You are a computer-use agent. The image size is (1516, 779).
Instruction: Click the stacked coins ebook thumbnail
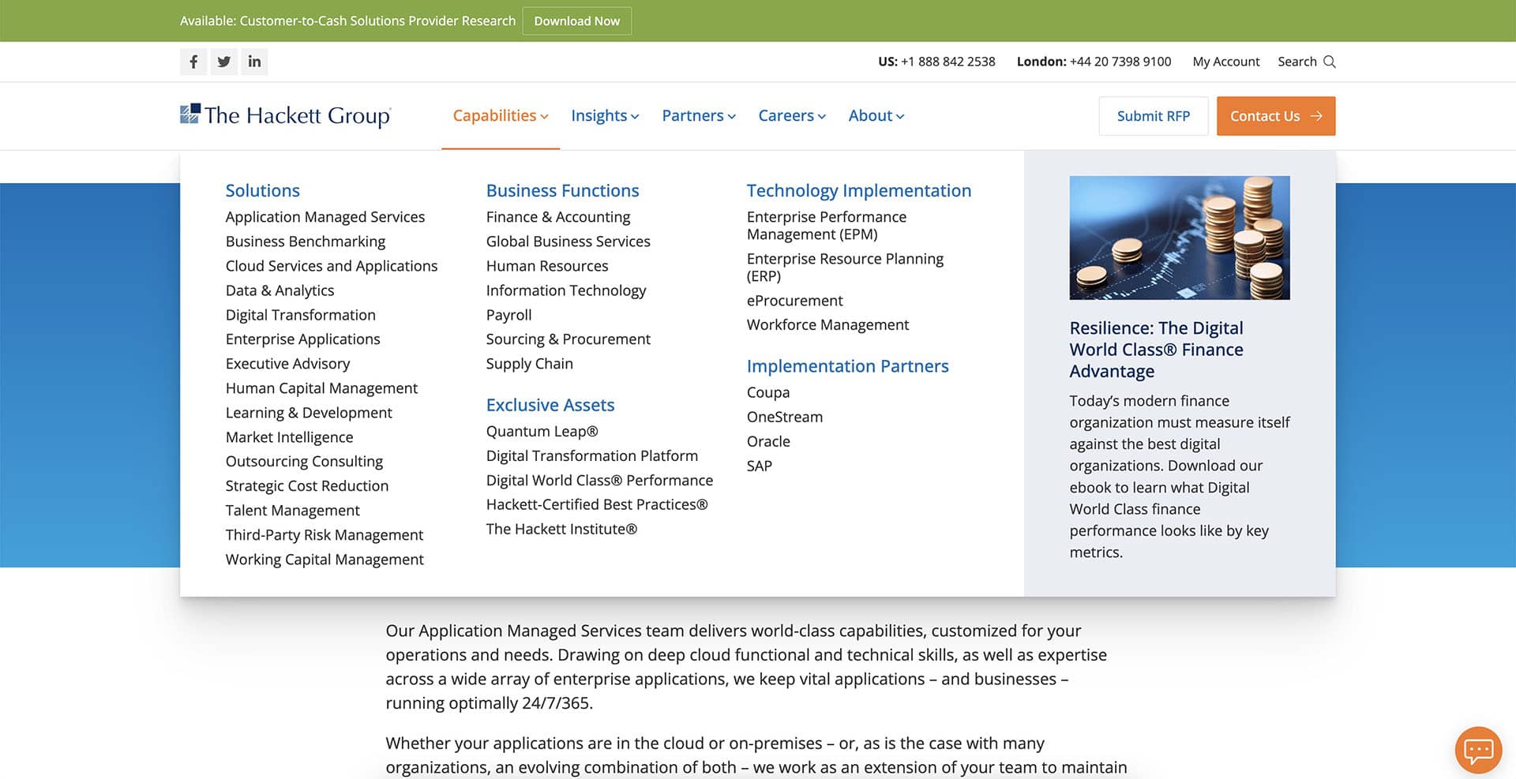[1180, 238]
